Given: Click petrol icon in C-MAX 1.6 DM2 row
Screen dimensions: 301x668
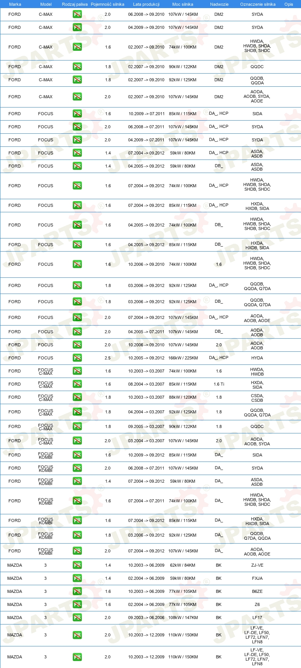Looking at the screenshot, I should [x=77, y=47].
